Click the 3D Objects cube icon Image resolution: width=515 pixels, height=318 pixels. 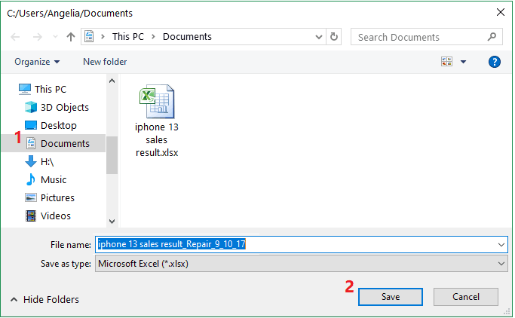[31, 107]
